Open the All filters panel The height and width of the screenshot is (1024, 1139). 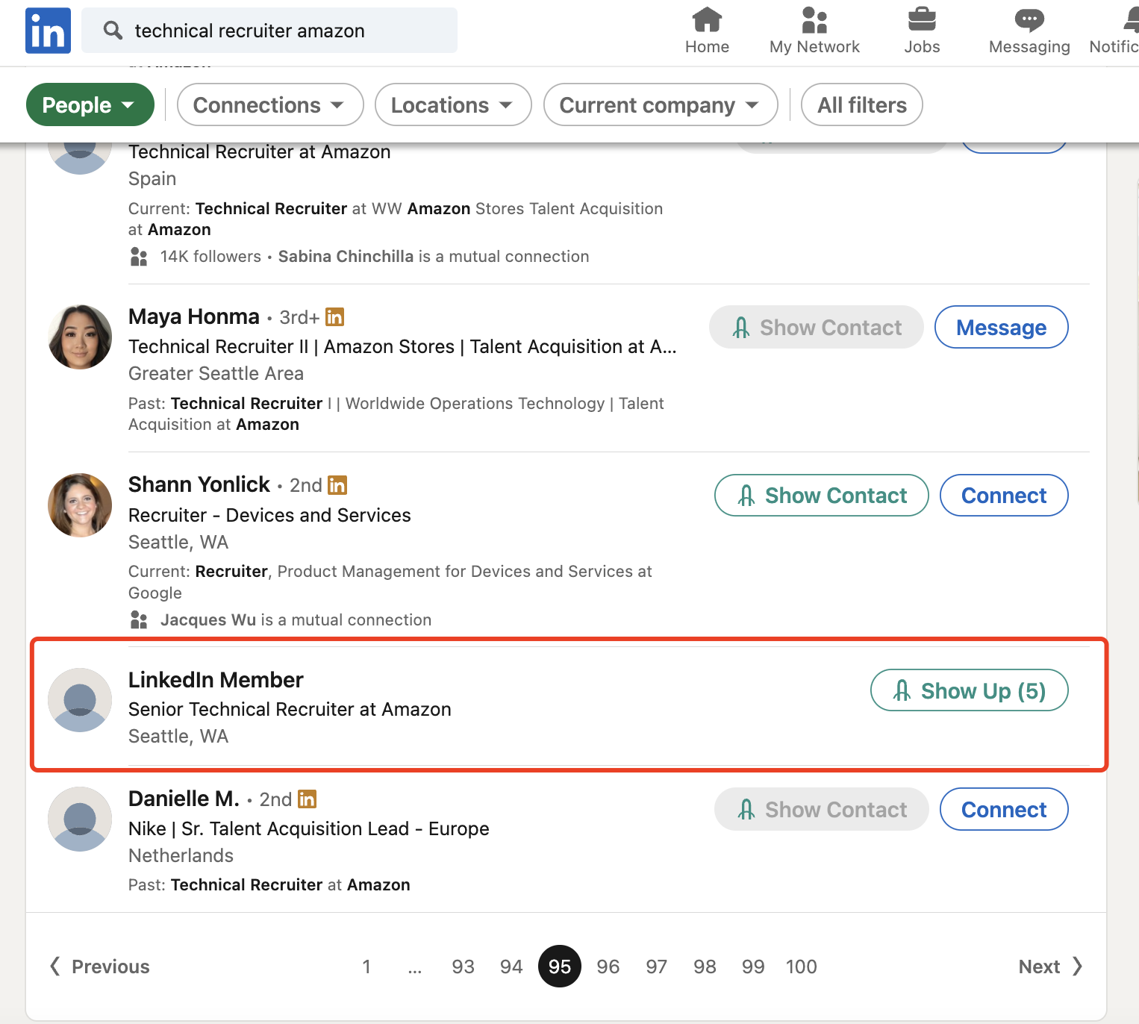(x=861, y=105)
